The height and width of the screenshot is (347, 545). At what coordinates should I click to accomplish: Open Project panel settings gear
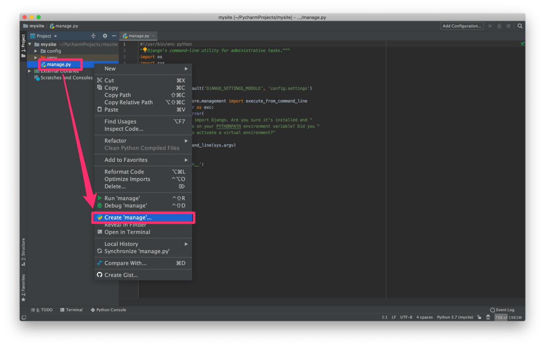pyautogui.click(x=105, y=36)
